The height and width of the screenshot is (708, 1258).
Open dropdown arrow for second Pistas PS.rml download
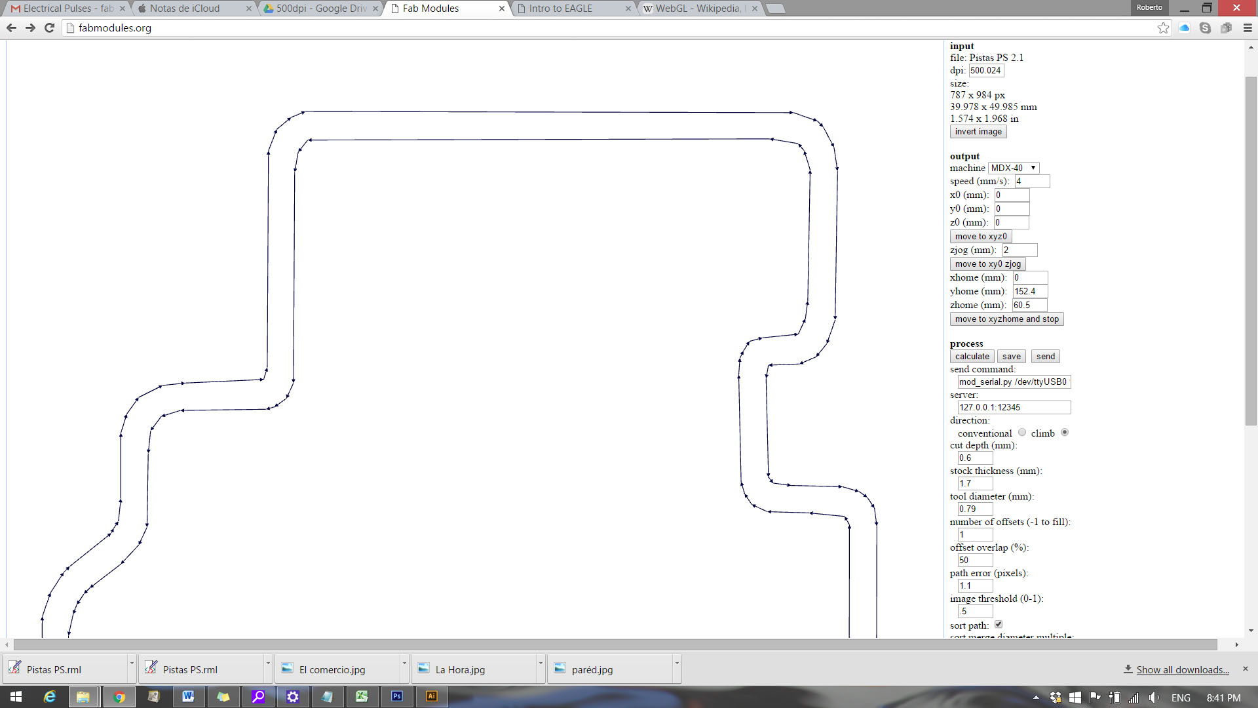pyautogui.click(x=268, y=669)
